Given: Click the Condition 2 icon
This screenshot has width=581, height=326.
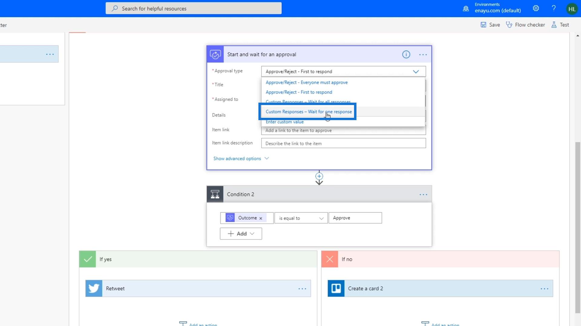Looking at the screenshot, I should (x=215, y=194).
